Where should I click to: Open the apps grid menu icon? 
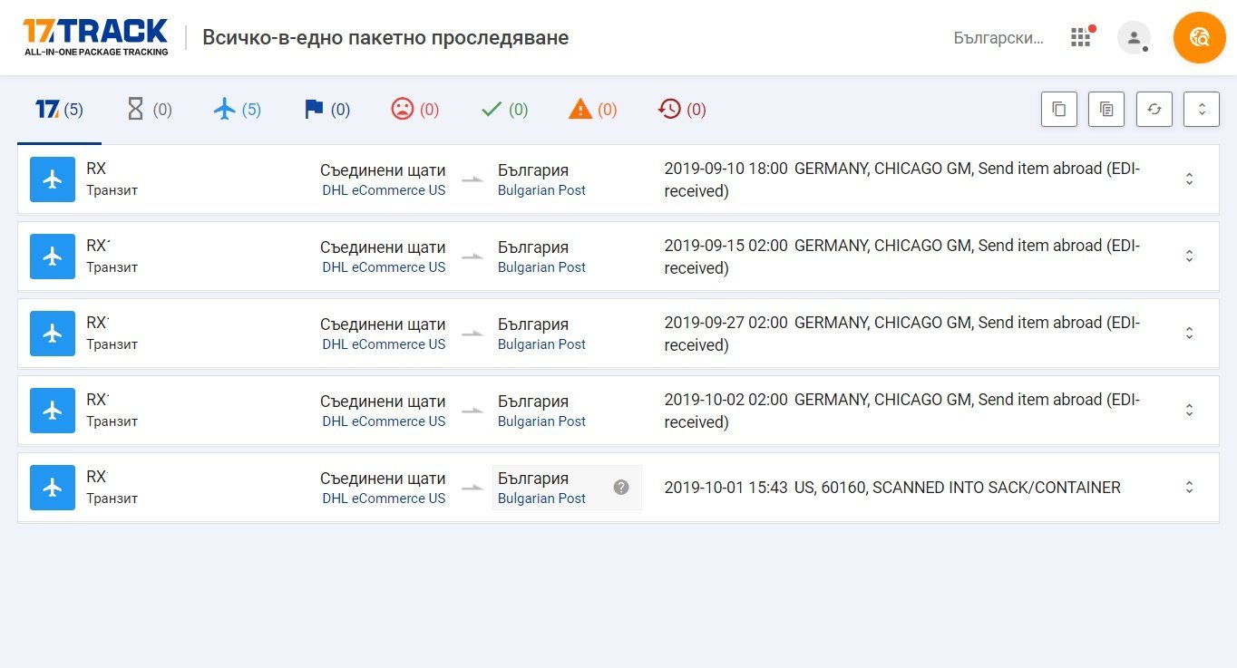(1080, 37)
